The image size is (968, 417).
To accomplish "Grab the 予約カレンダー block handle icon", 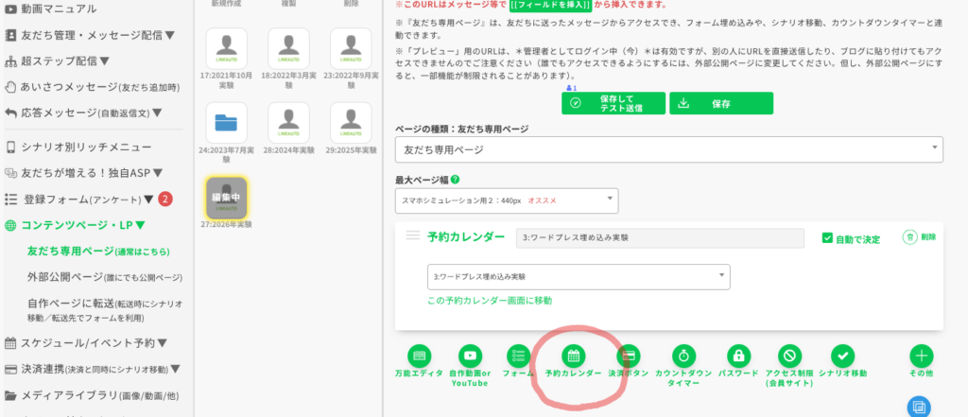I will (x=413, y=235).
